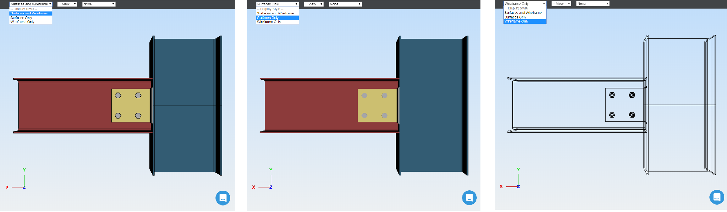Image resolution: width=727 pixels, height=212 pixels.
Task: Open 'Surfaces Only' display style dropdown header
Action: click(277, 4)
